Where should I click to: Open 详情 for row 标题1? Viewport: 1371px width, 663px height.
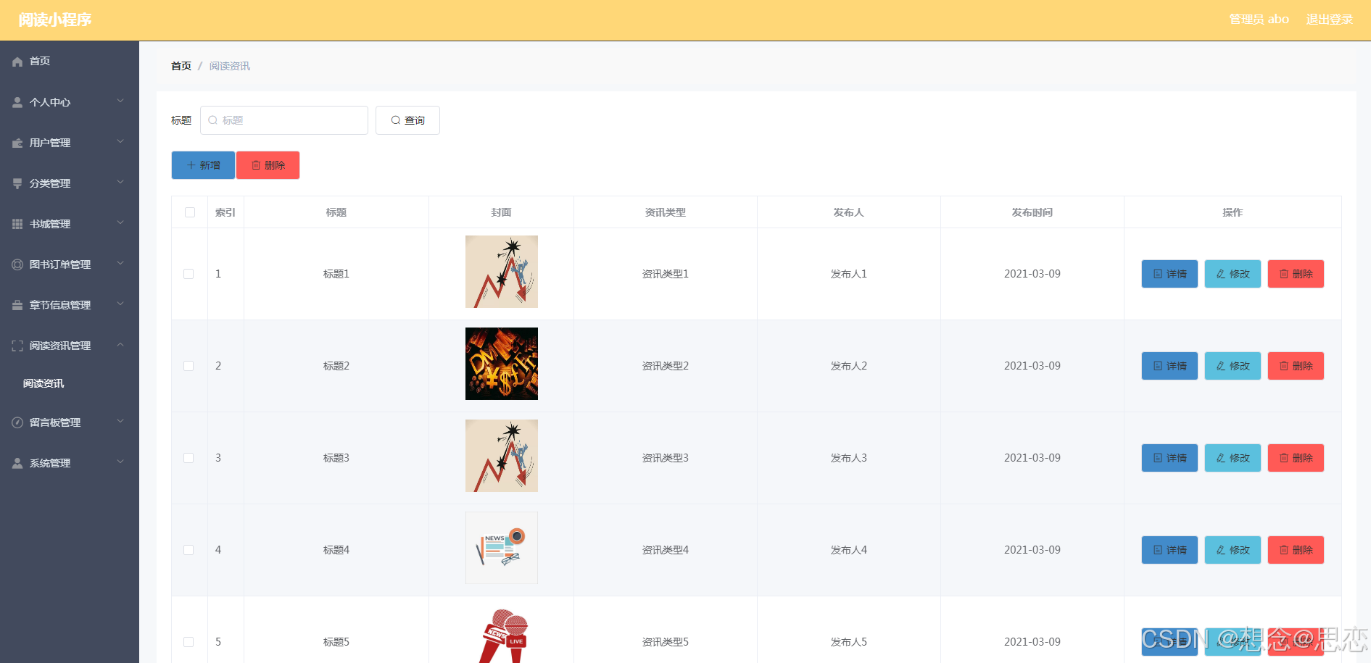pos(1169,274)
